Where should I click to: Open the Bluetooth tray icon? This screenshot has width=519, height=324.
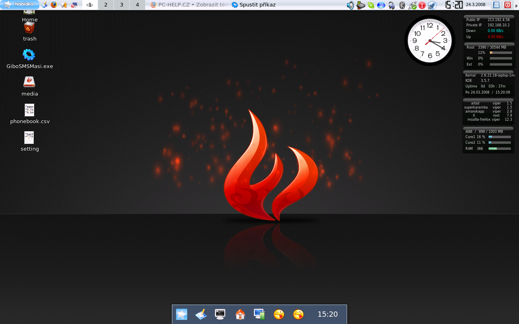402,5
